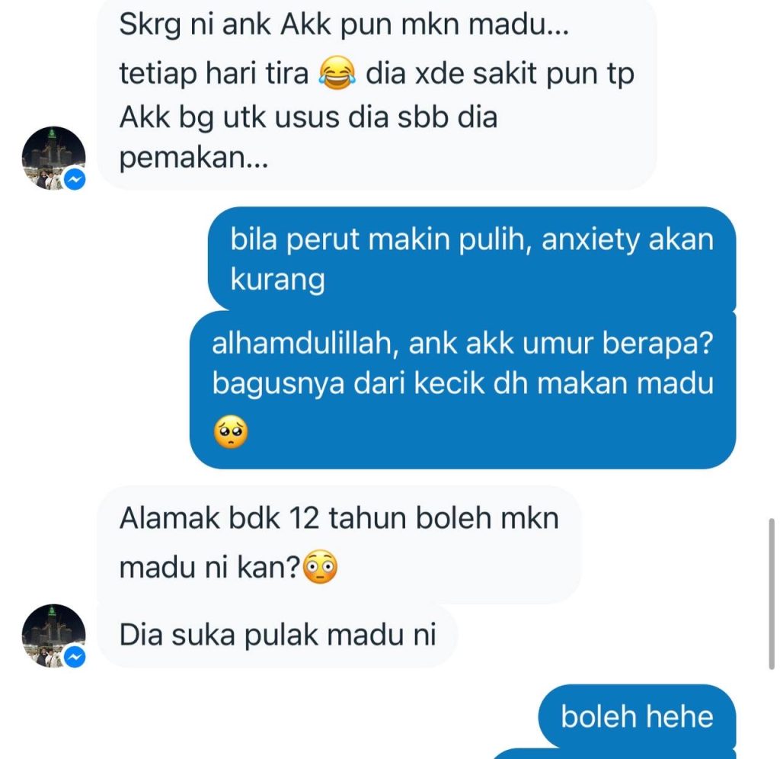
Task: Click 'bagusnya dari kecik dh makan madu' line
Action: 462,384
